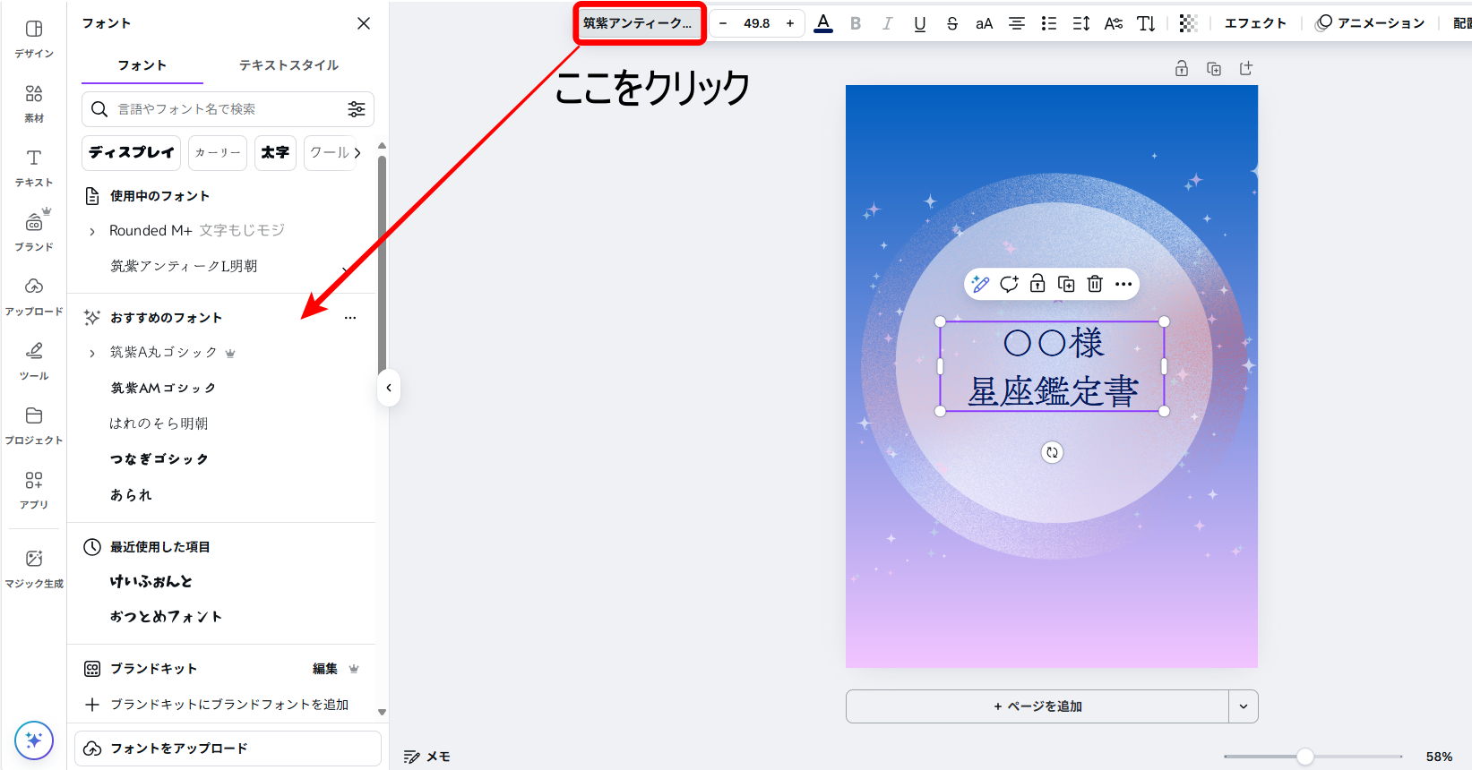Open transparency control
The height and width of the screenshot is (770, 1472).
pos(1188,23)
